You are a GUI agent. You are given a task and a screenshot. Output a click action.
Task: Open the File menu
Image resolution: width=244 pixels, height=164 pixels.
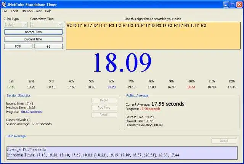(x=5, y=11)
